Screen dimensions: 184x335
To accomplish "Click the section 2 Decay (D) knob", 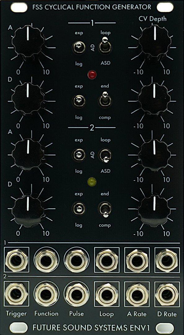I will point(28,211).
